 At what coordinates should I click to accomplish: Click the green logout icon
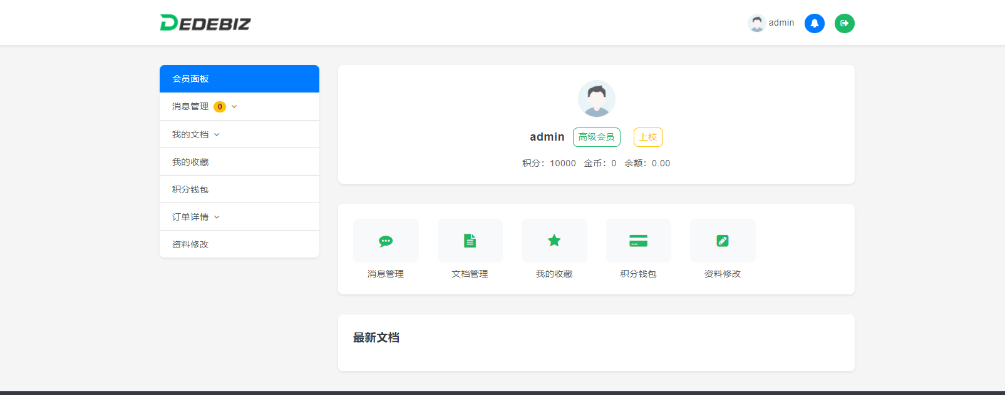[x=844, y=23]
